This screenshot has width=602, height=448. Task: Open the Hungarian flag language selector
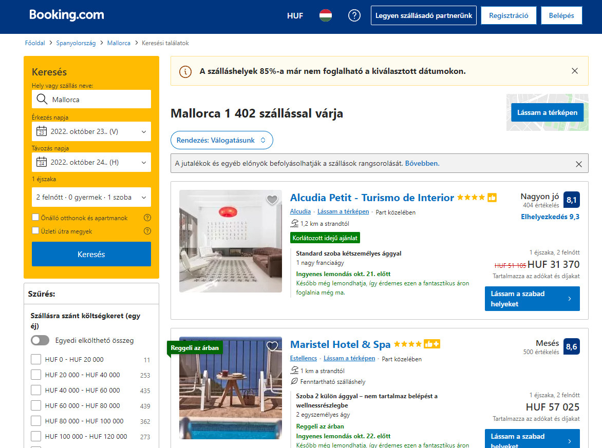point(325,15)
